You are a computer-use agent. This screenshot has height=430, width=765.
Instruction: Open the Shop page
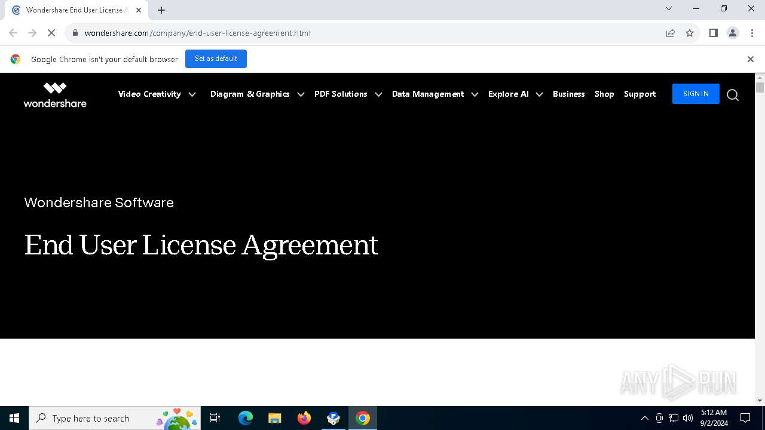[x=604, y=94]
